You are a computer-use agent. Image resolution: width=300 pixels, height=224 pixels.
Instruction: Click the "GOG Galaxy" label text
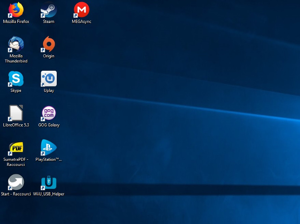tap(49, 125)
